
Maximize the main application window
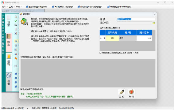click(x=165, y=2)
